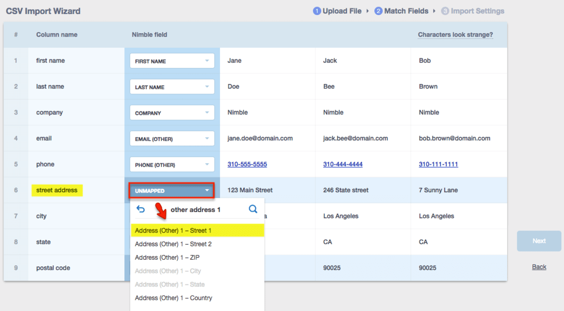This screenshot has height=311, width=564.
Task: Choose Address (Other) 1 – Street 2 option
Action: coord(173,244)
